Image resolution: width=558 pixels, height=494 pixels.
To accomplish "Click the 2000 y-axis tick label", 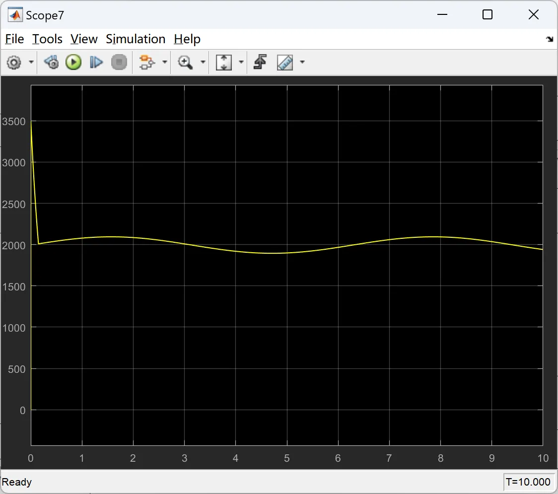I will coord(14,246).
